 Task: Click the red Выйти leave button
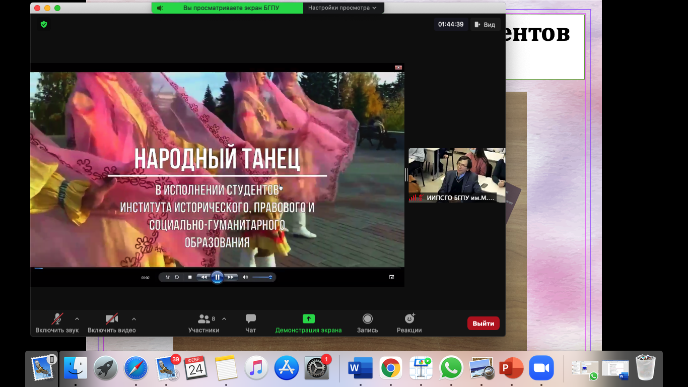[483, 324]
